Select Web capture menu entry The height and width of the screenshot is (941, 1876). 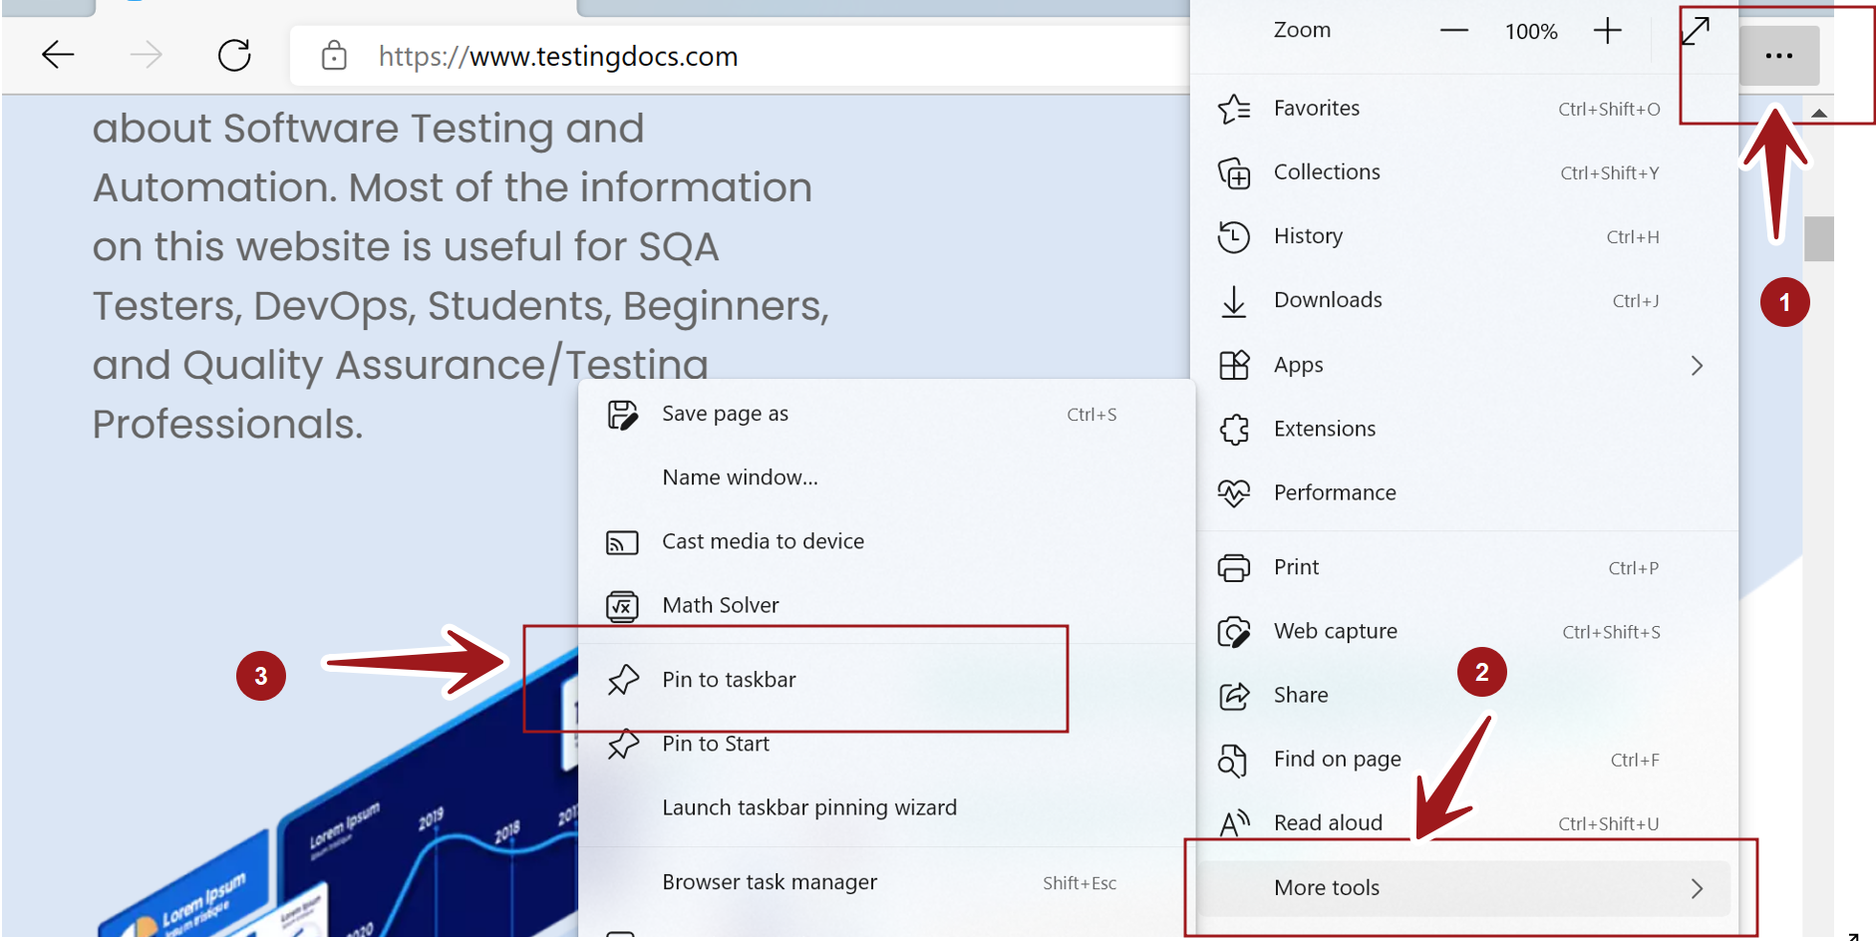[1464, 631]
